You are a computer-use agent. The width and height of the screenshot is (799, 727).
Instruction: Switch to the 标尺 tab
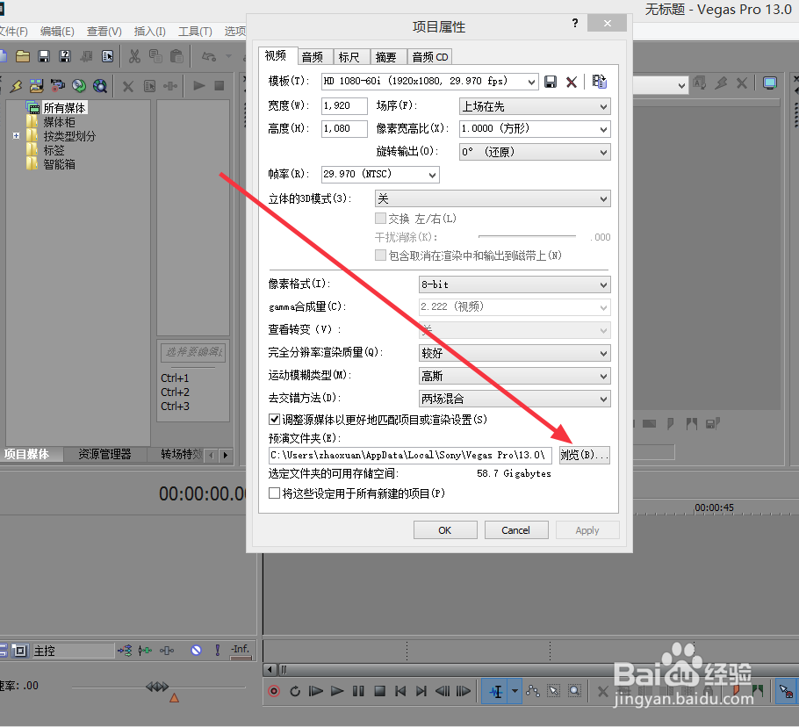[349, 57]
